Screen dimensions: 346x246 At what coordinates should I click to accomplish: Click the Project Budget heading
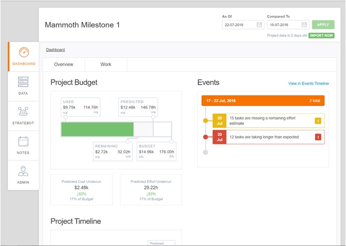coord(74,82)
